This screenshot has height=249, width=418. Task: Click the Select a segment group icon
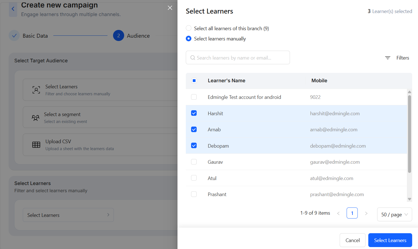36,118
